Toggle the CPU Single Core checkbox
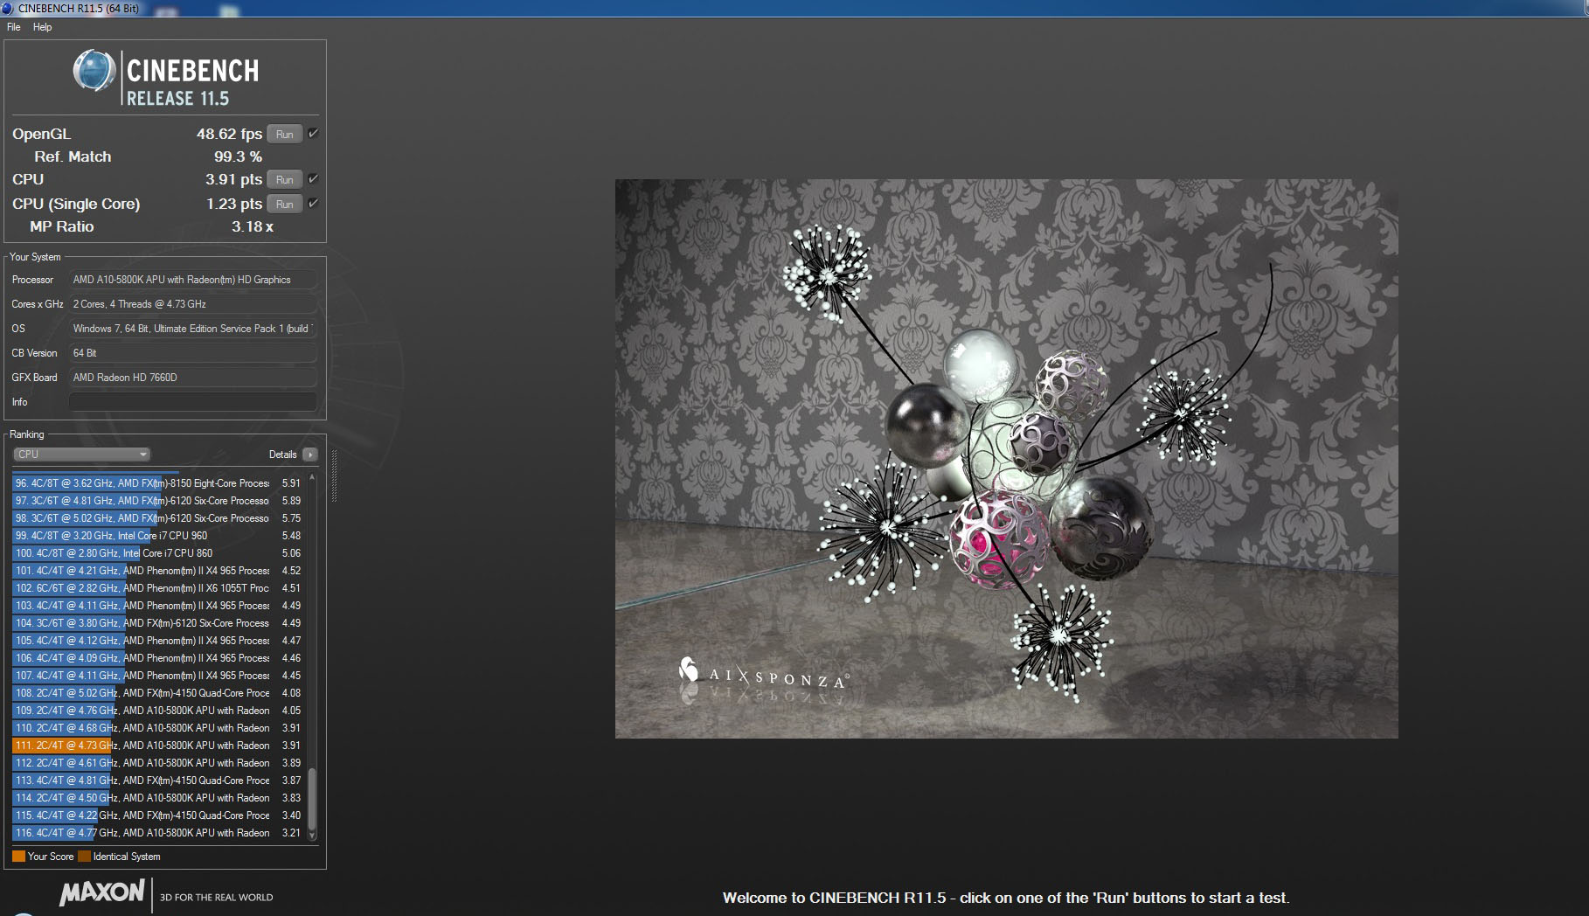Screen dimensions: 1589x916 (313, 204)
